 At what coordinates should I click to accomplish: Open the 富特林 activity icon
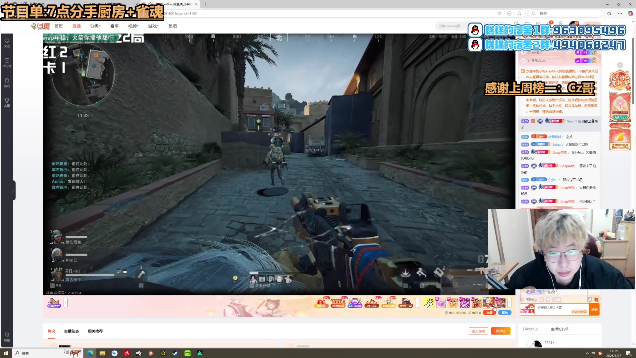click(x=321, y=303)
